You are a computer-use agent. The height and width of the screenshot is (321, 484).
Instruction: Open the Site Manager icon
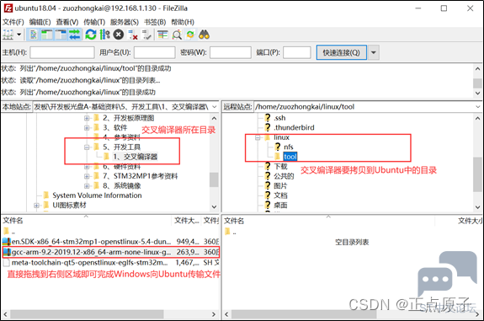tap(8, 35)
